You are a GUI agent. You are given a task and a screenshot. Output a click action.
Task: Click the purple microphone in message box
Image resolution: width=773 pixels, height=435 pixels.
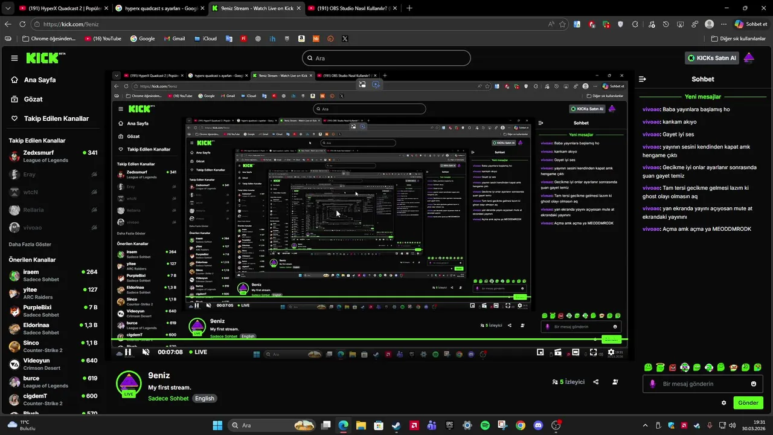pyautogui.click(x=652, y=384)
